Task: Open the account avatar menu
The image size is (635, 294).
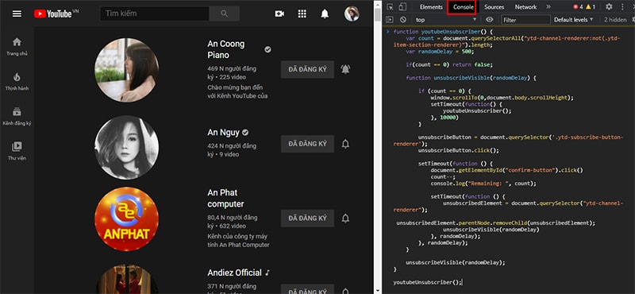Action: pyautogui.click(x=352, y=14)
